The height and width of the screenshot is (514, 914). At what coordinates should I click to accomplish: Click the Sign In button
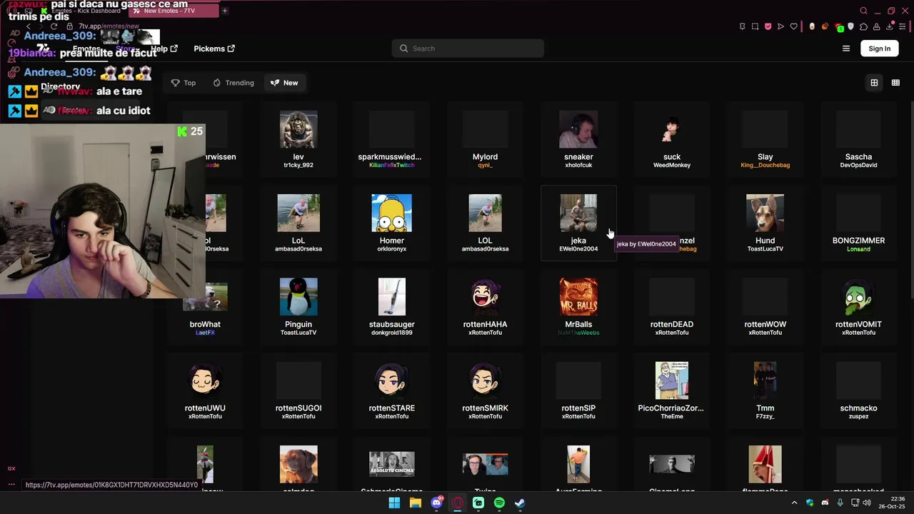click(x=880, y=49)
